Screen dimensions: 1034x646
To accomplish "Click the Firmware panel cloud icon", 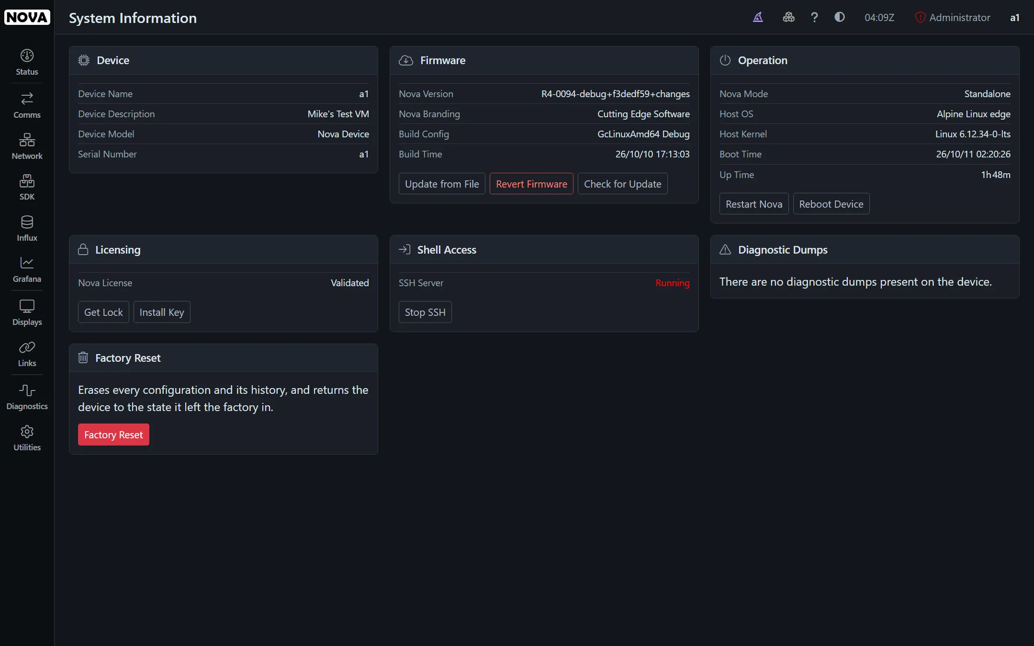I will coord(406,60).
